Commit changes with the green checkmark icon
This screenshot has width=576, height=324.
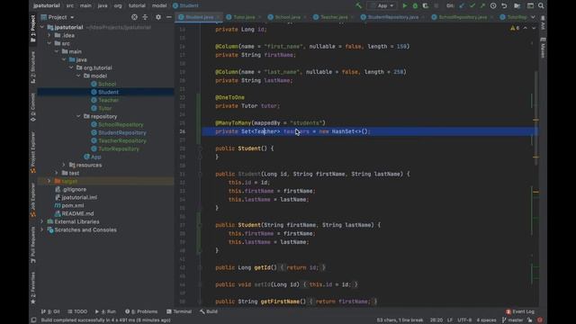click(x=472, y=5)
